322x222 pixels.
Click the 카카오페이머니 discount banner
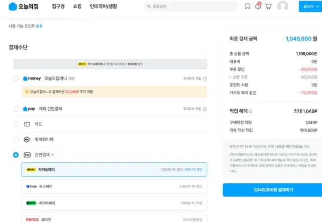tap(110, 64)
